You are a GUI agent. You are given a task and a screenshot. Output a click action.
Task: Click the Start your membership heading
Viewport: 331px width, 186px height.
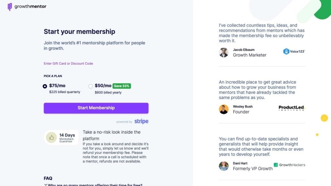click(x=79, y=32)
